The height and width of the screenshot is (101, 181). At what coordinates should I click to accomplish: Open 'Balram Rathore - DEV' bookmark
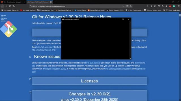point(115,10)
